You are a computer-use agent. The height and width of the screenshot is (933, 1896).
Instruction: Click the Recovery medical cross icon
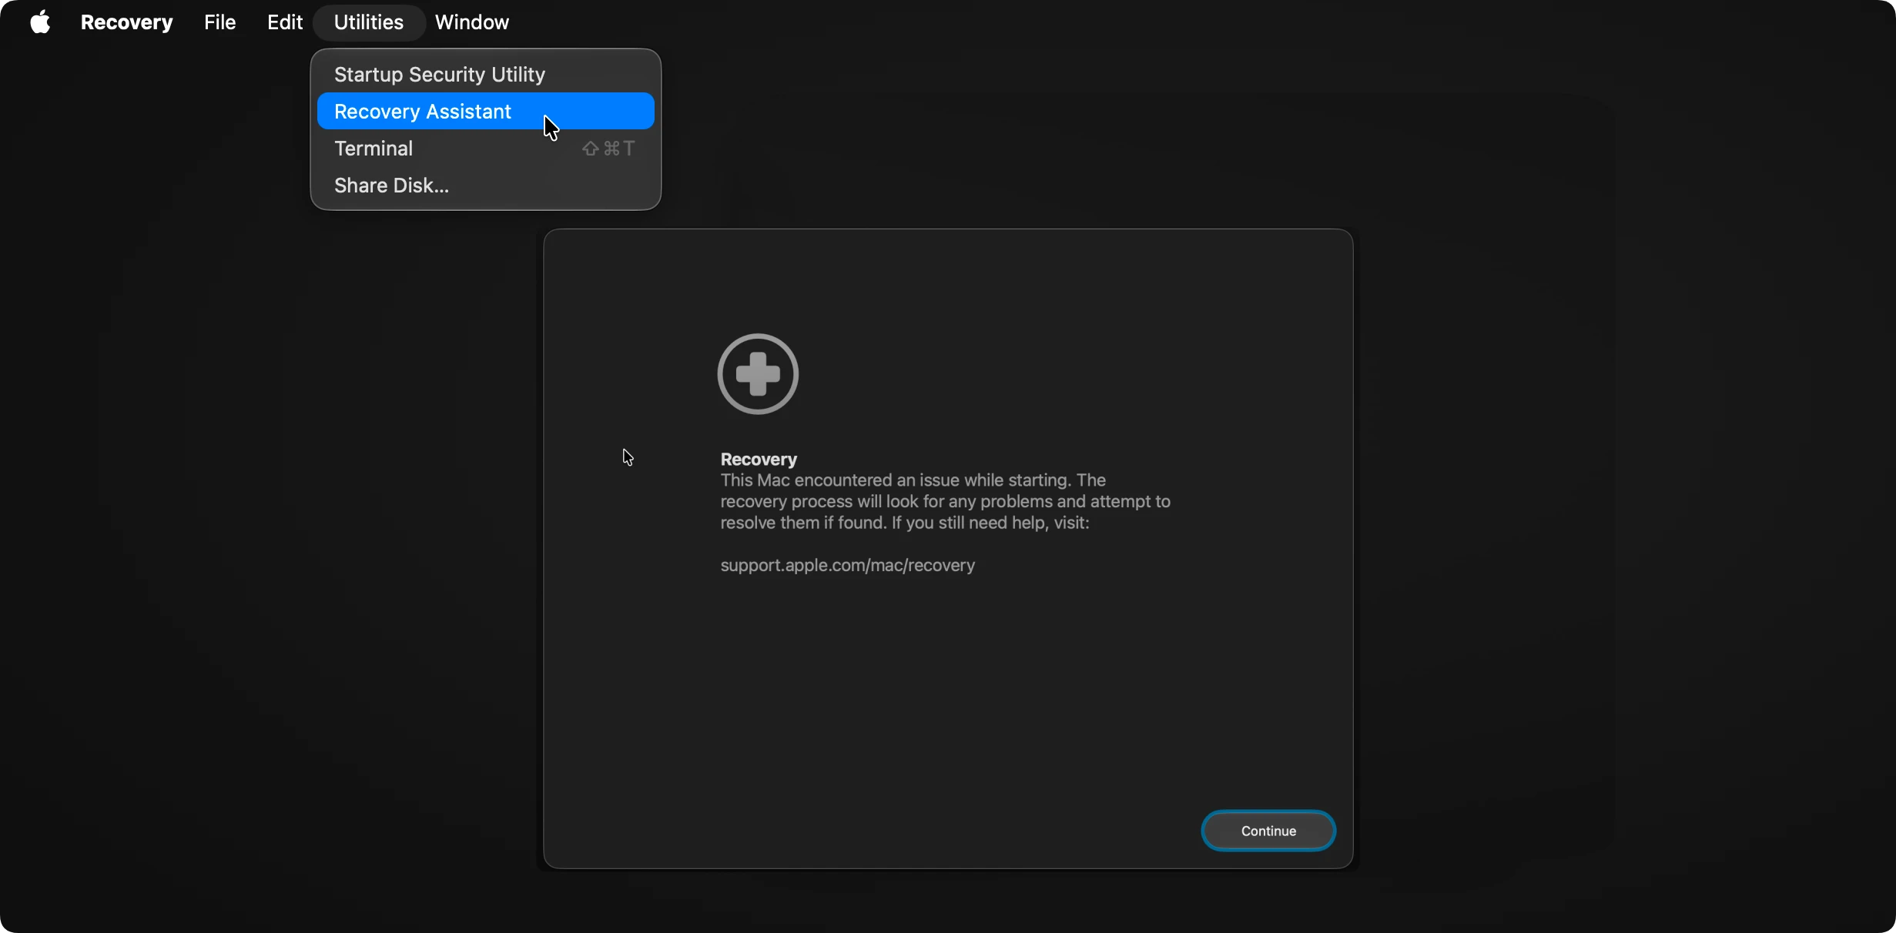pos(758,374)
